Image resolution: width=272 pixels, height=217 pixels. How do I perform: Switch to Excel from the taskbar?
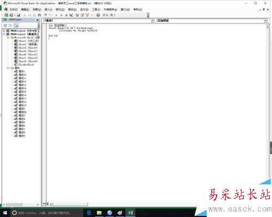[x=131, y=213]
